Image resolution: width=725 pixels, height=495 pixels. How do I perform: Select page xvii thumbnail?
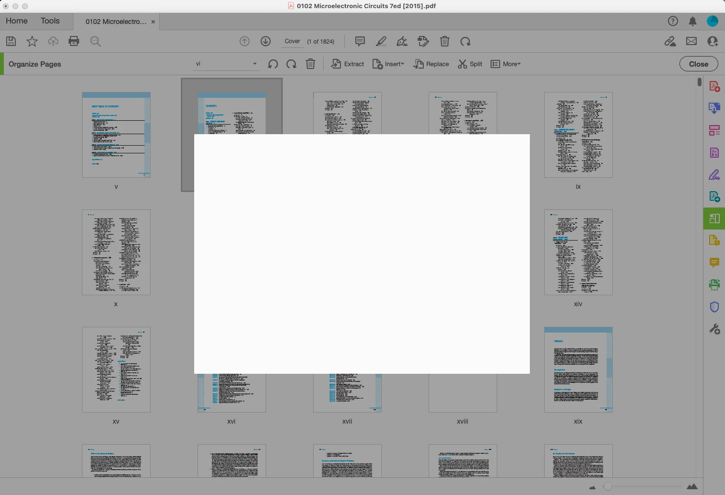[347, 393]
